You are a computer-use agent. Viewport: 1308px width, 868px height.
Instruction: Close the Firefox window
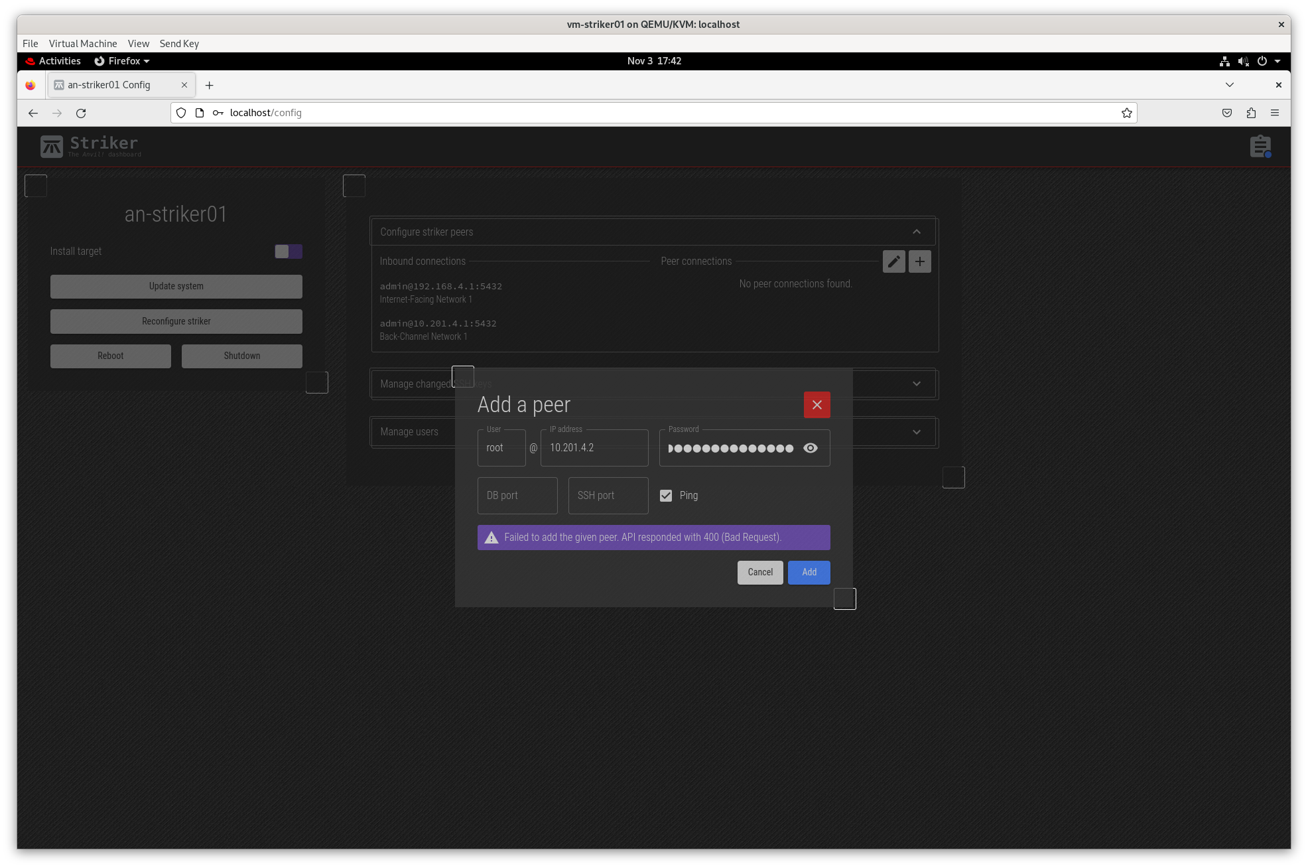[x=1278, y=85]
